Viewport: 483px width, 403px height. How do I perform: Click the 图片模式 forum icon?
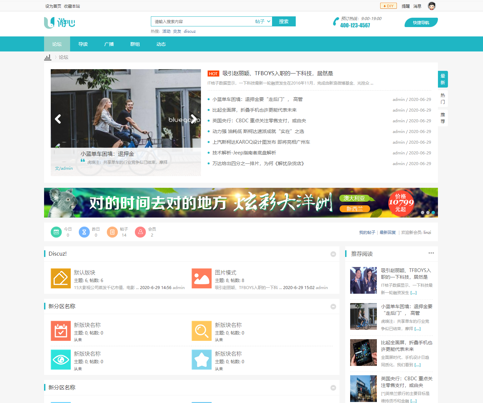(202, 278)
